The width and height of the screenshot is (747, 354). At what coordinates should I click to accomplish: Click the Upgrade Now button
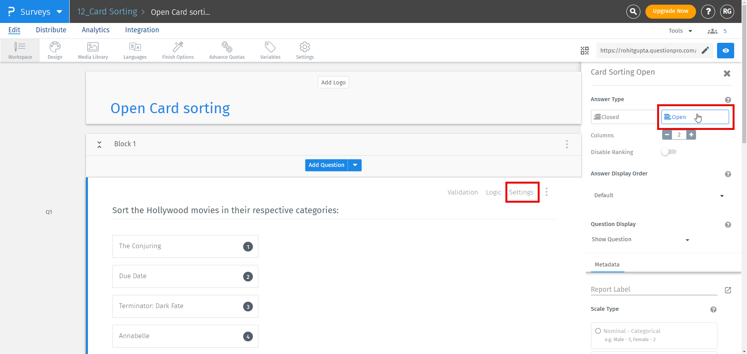click(670, 11)
